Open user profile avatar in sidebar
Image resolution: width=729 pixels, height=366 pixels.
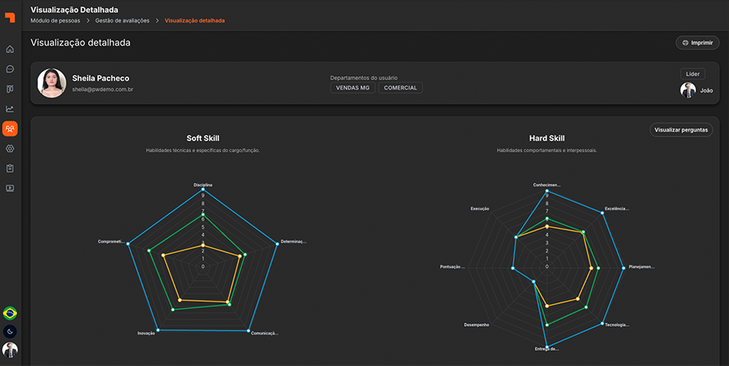pos(10,350)
